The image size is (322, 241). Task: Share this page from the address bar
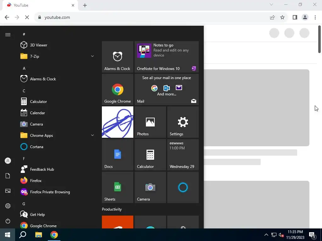click(272, 18)
